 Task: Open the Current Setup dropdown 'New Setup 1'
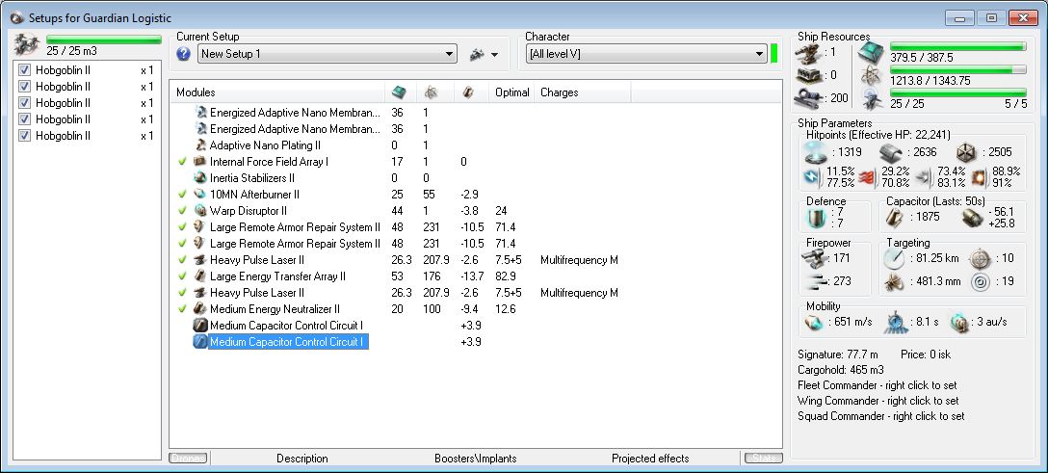click(327, 54)
